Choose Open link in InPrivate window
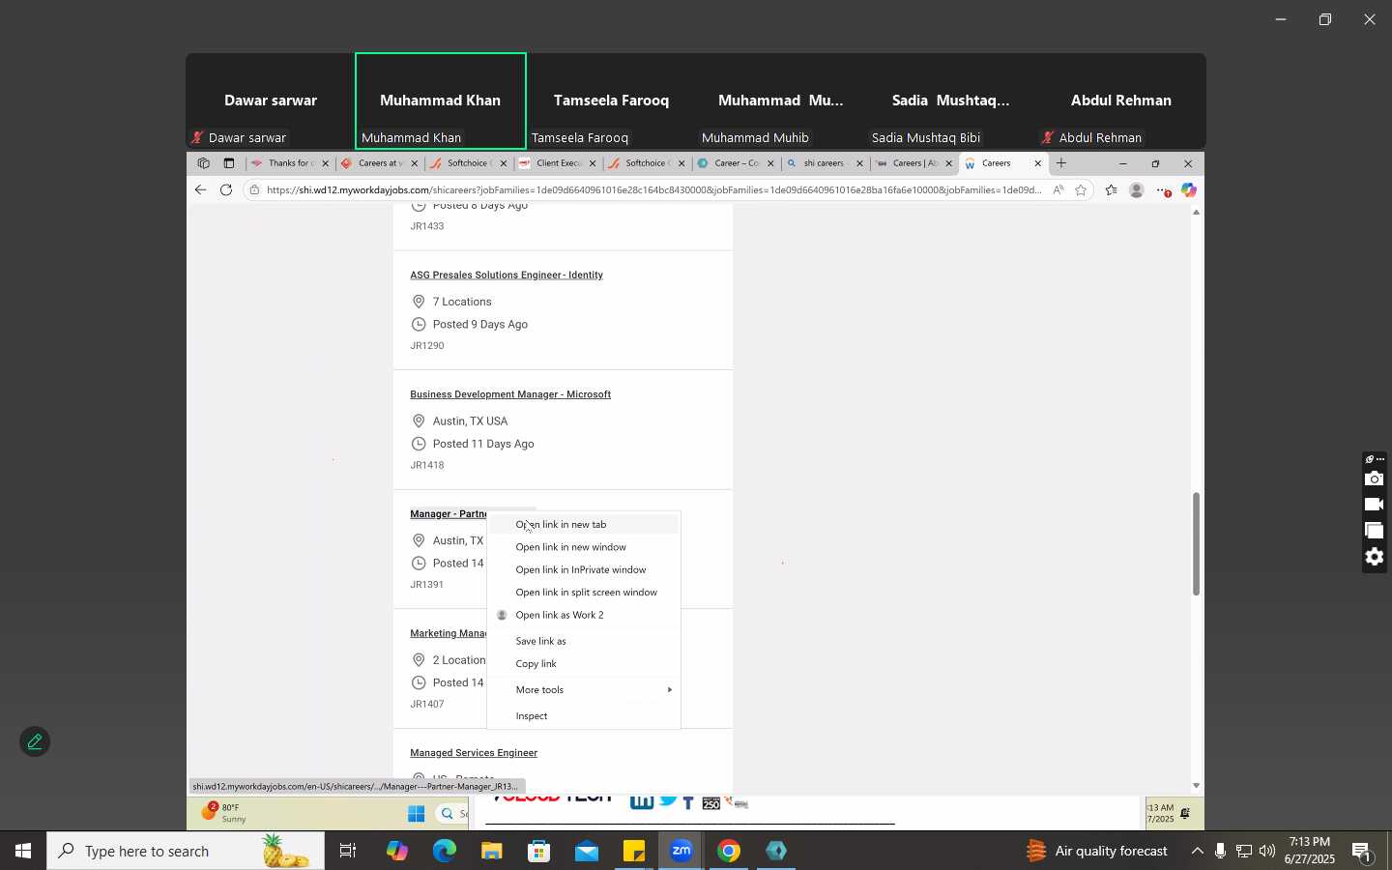 (584, 570)
